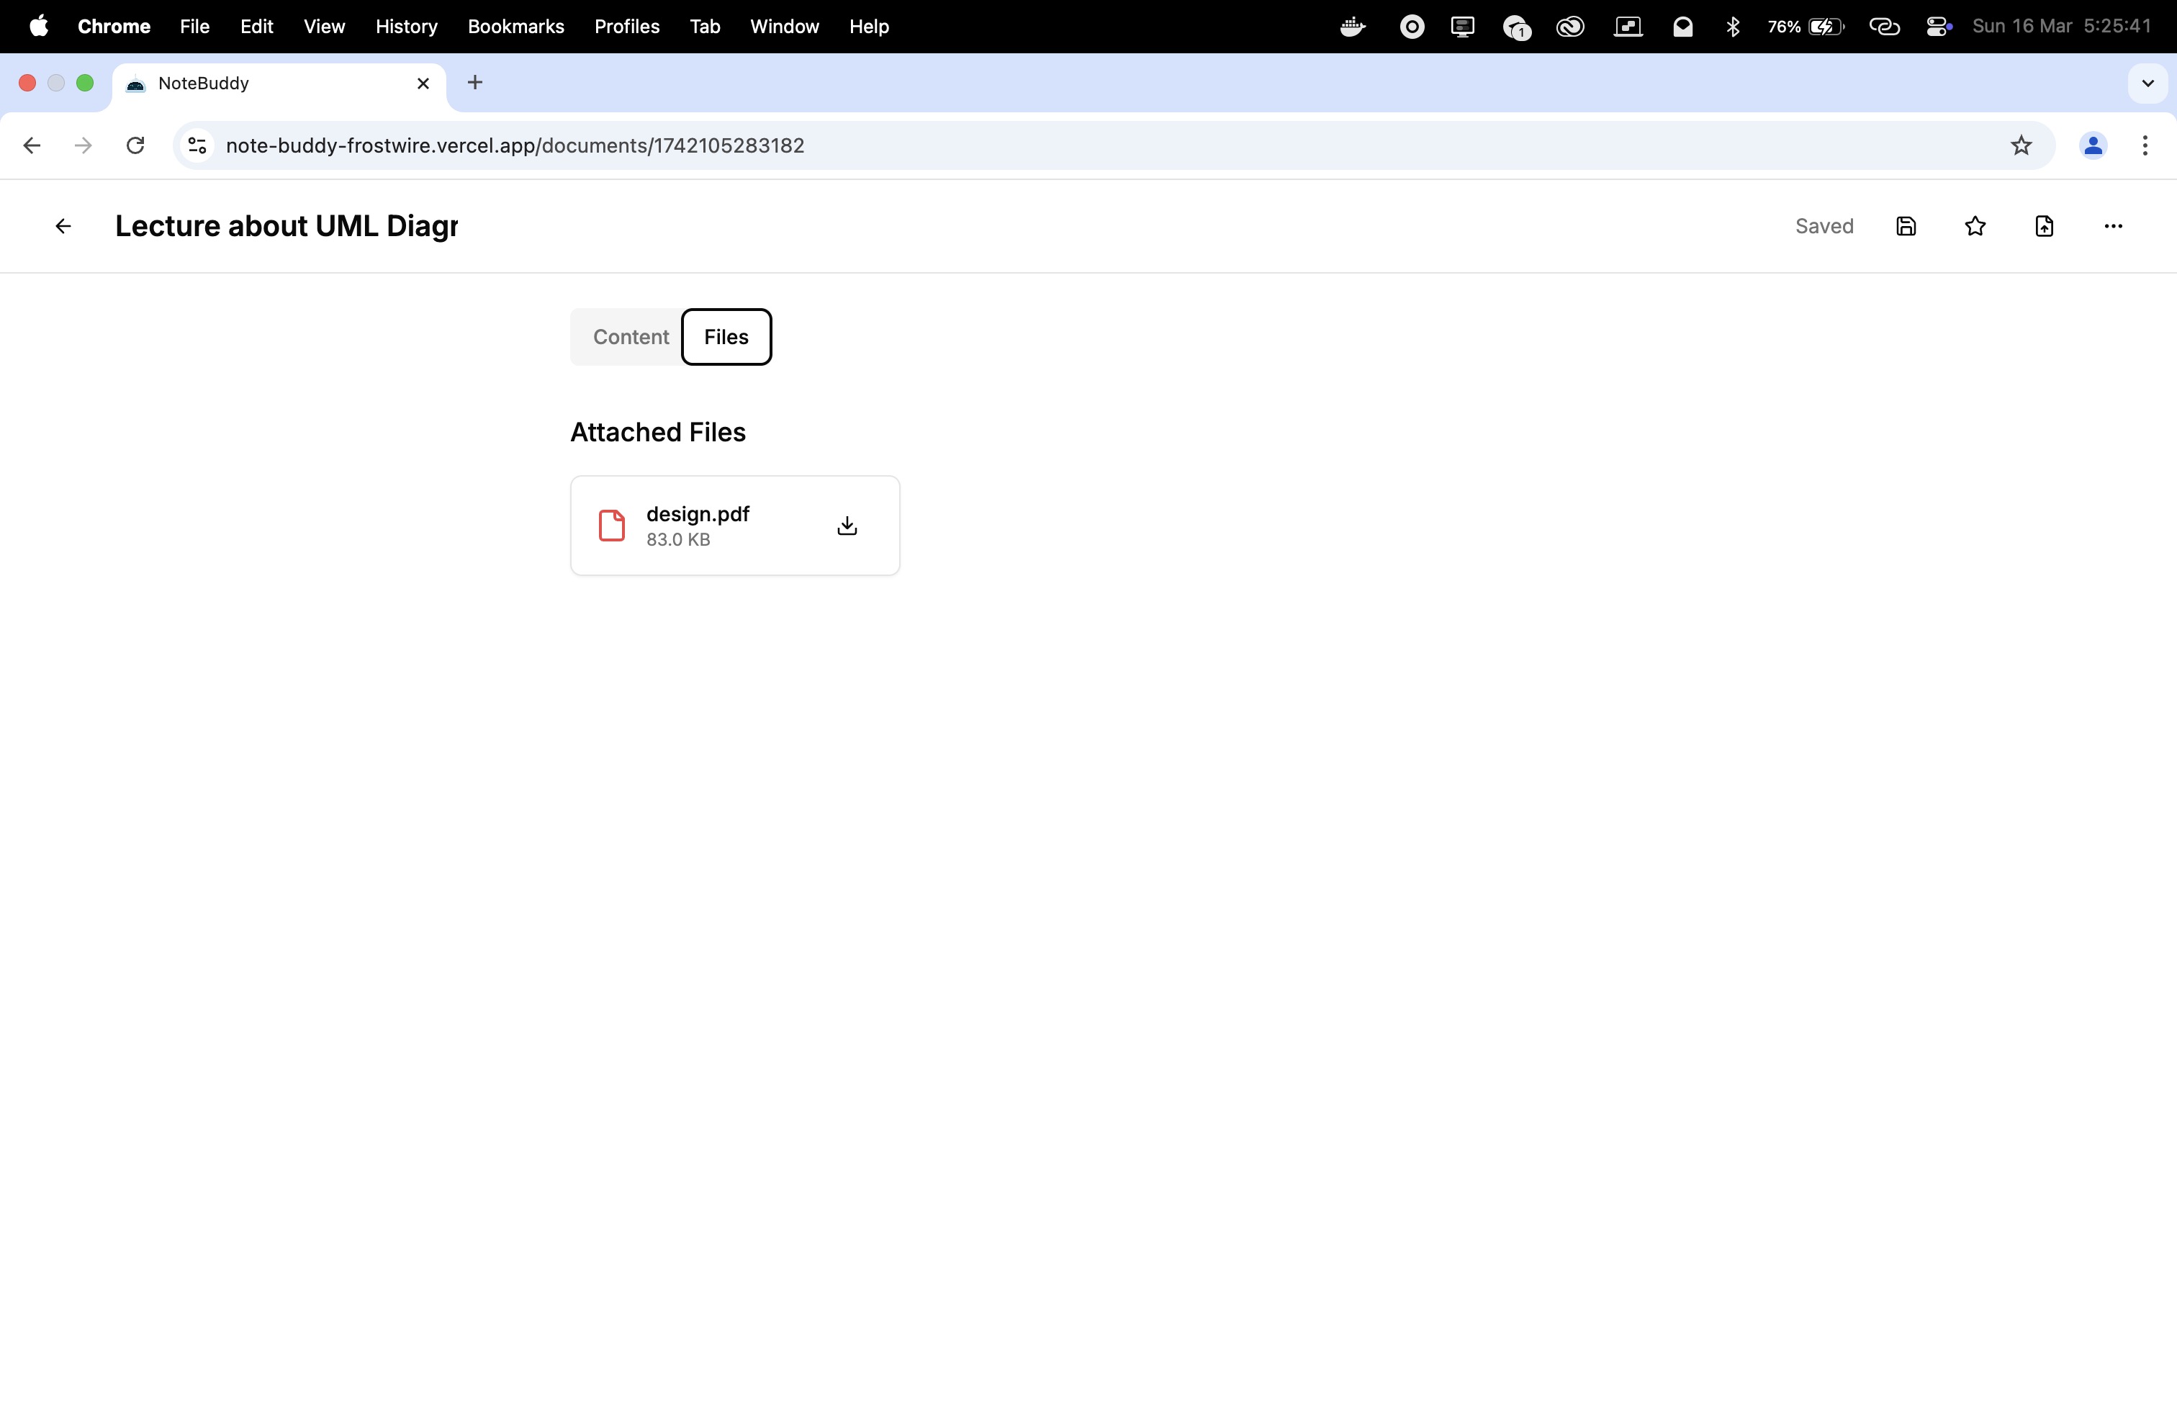Open macOS Control Center toggles
The height and width of the screenshot is (1414, 2177).
point(1938,27)
